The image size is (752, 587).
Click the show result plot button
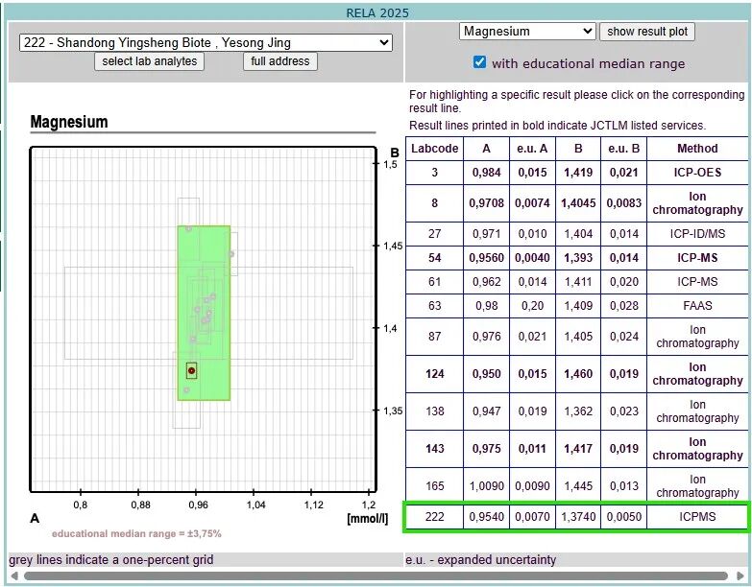point(647,32)
